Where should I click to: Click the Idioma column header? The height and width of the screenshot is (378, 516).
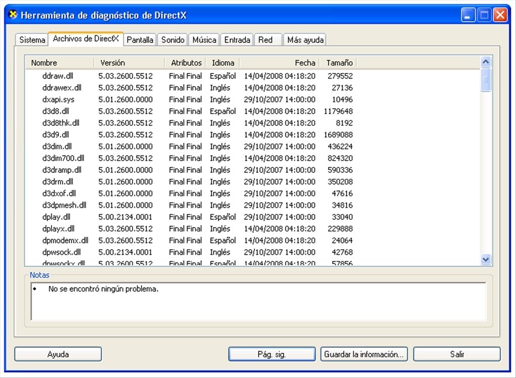222,62
